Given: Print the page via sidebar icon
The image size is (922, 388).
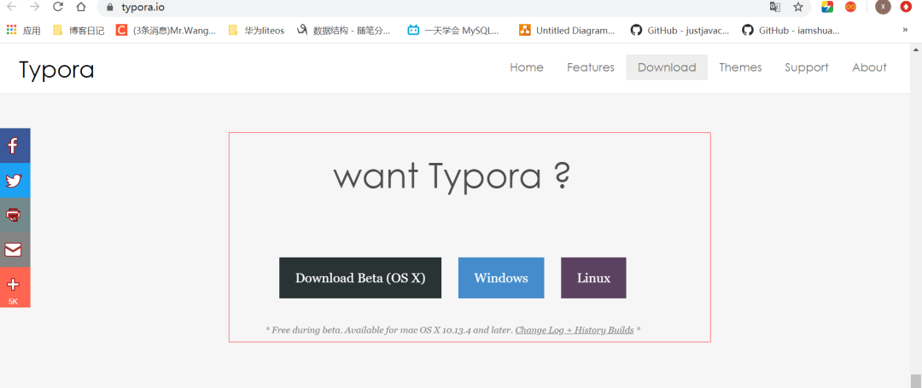Looking at the screenshot, I should (15, 215).
